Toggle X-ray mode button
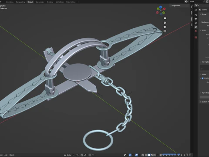This screenshot has height=157, width=209. click(x=143, y=155)
